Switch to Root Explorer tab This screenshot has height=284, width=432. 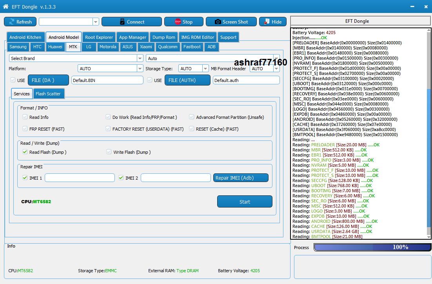99,37
